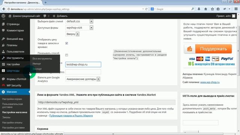Click the Google Analytics ID field
Image resolution: width=240 pixels, height=135 pixels.
[x=83, y=72]
